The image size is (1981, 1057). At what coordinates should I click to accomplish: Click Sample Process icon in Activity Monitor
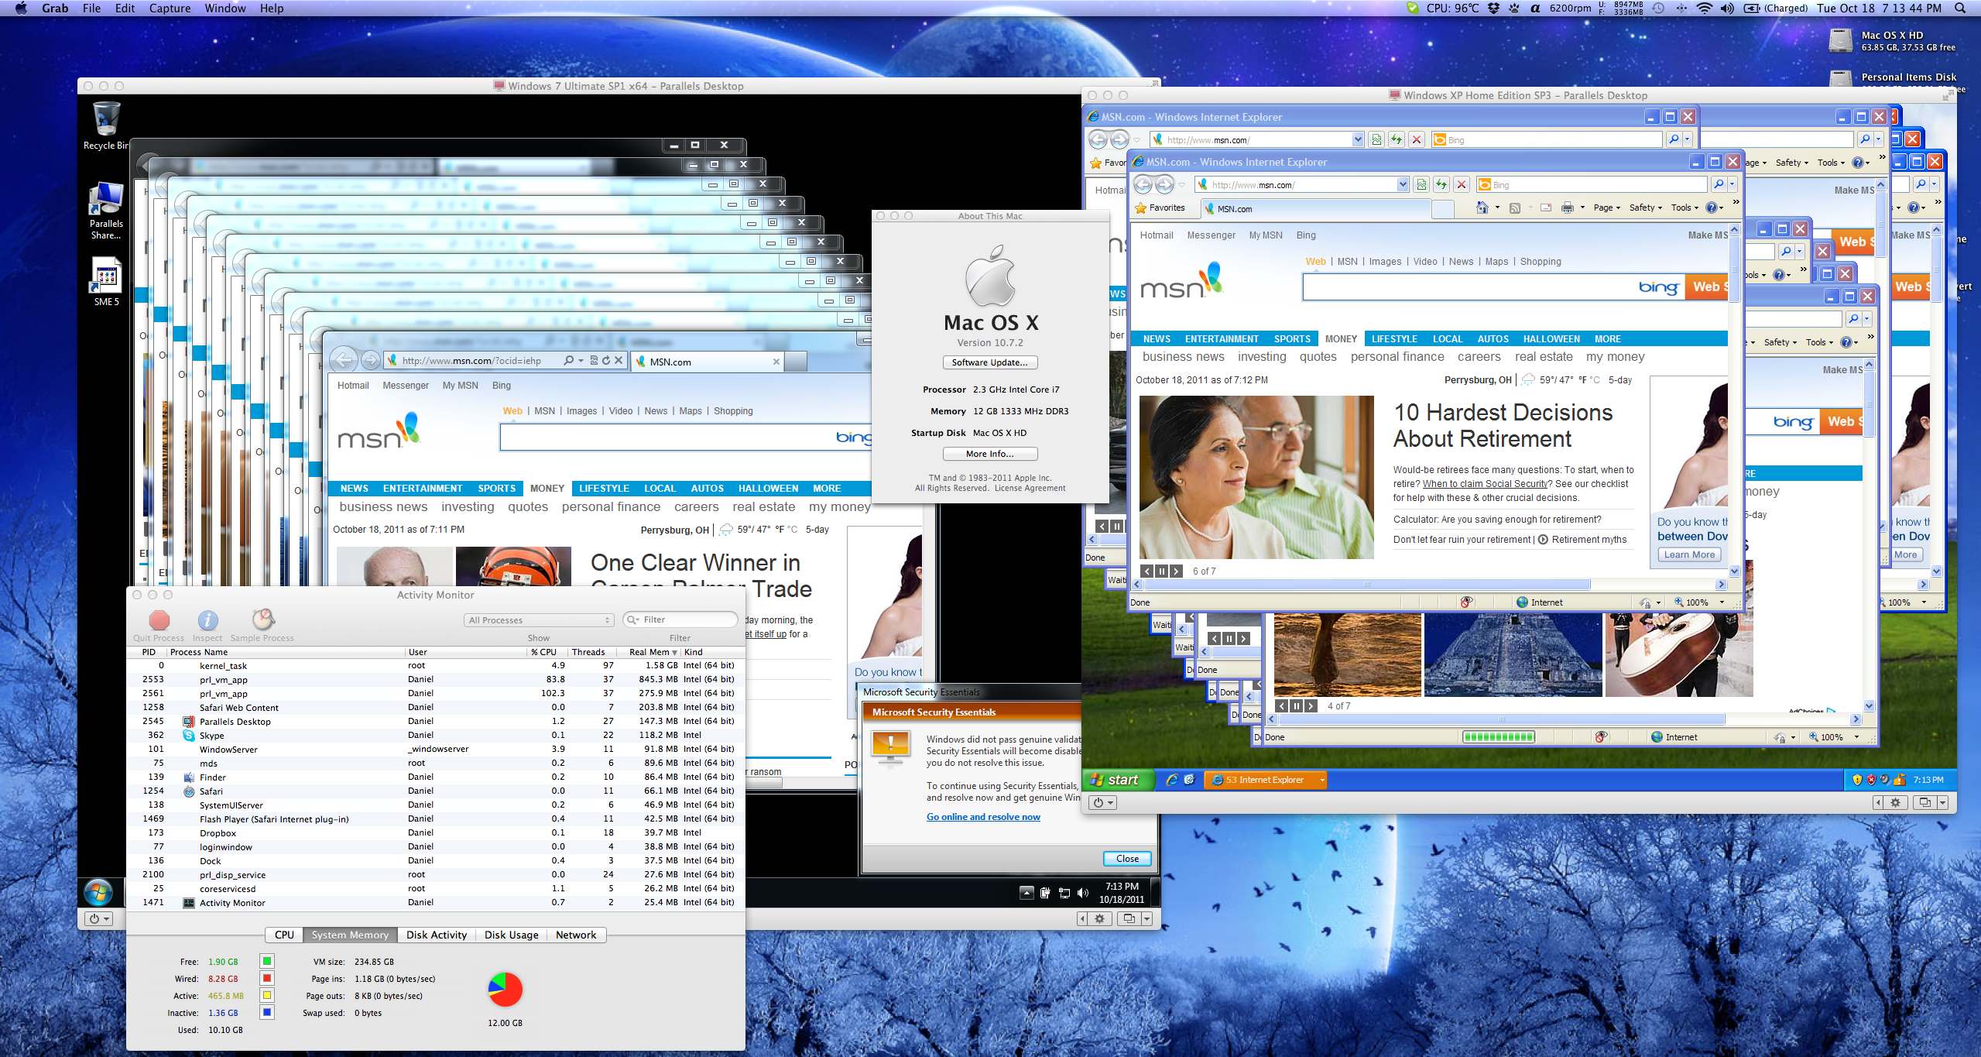pos(262,619)
